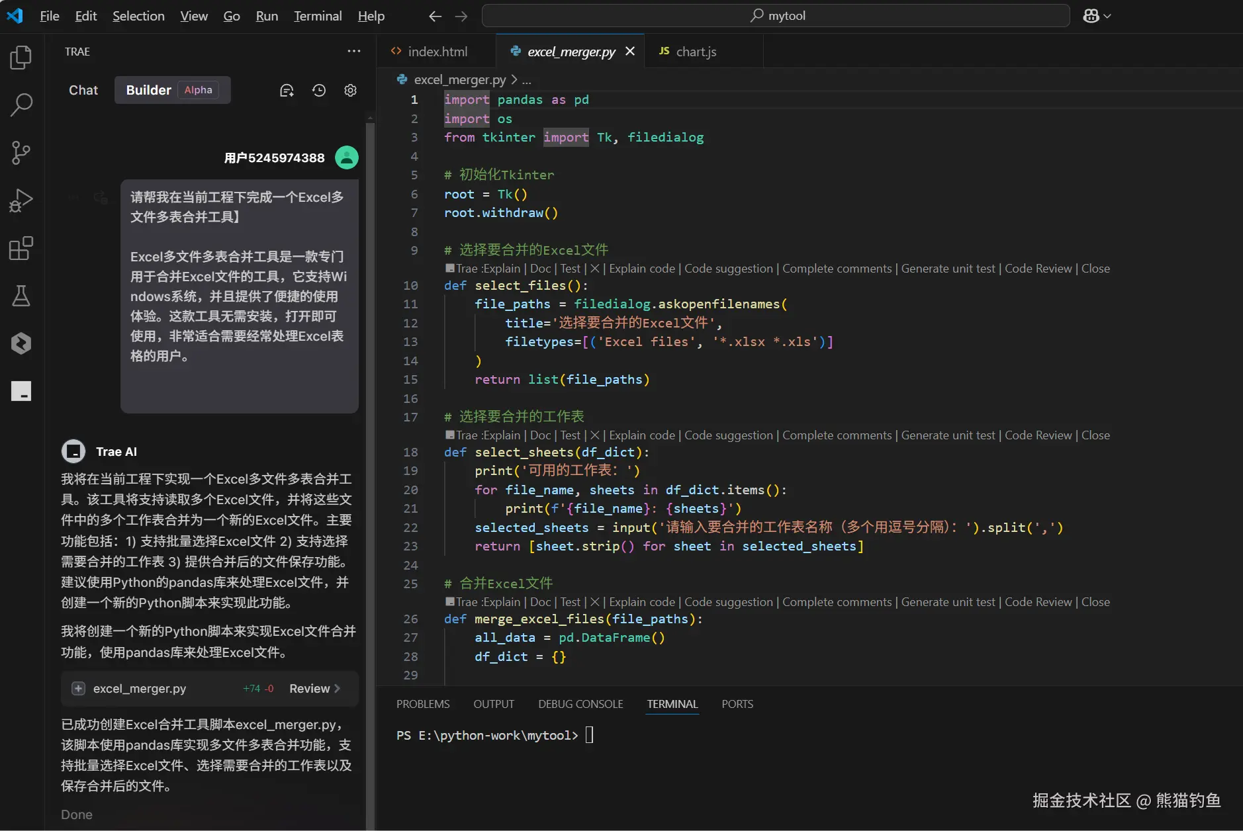The image size is (1243, 831).
Task: Open the Explorer view in activity bar
Action: tap(21, 58)
